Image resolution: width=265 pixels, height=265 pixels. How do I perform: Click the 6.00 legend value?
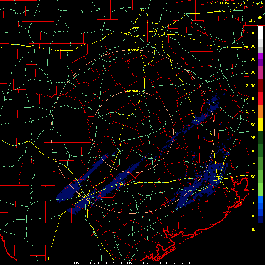click(x=251, y=46)
